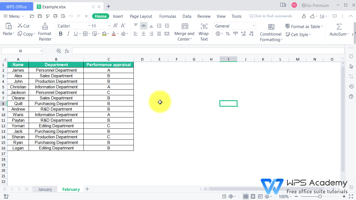This screenshot has width=356, height=200.
Task: Switch to the Data ribbon tab
Action: pos(187,16)
